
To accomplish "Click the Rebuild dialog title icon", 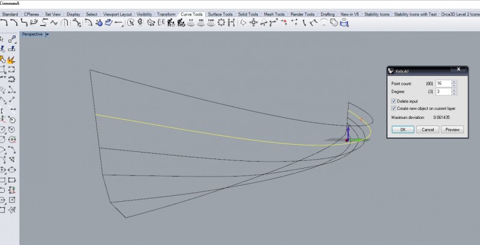I will [x=391, y=70].
